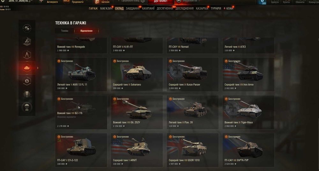This screenshot has height=171, width=319.
Task: Open the paint brush customization sidebar icon
Action: click(27, 94)
